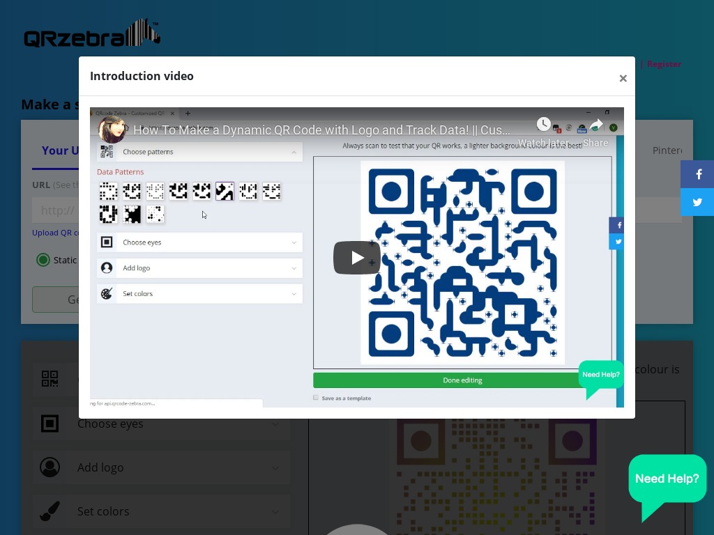
Task: Click the Set colors brush icon on page
Action: coord(50,511)
